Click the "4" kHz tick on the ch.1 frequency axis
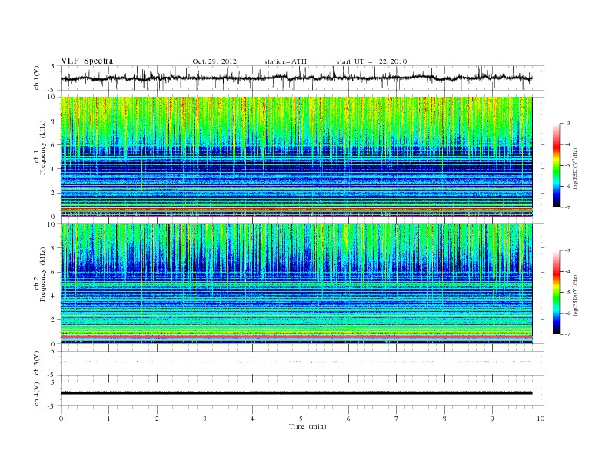The width and height of the screenshot is (609, 470). [x=53, y=169]
